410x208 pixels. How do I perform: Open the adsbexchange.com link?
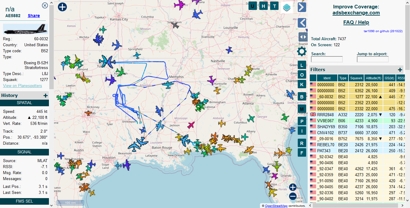[356, 13]
